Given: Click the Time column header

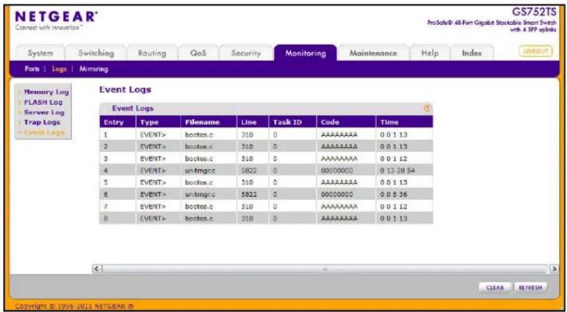Looking at the screenshot, I should coord(404,122).
